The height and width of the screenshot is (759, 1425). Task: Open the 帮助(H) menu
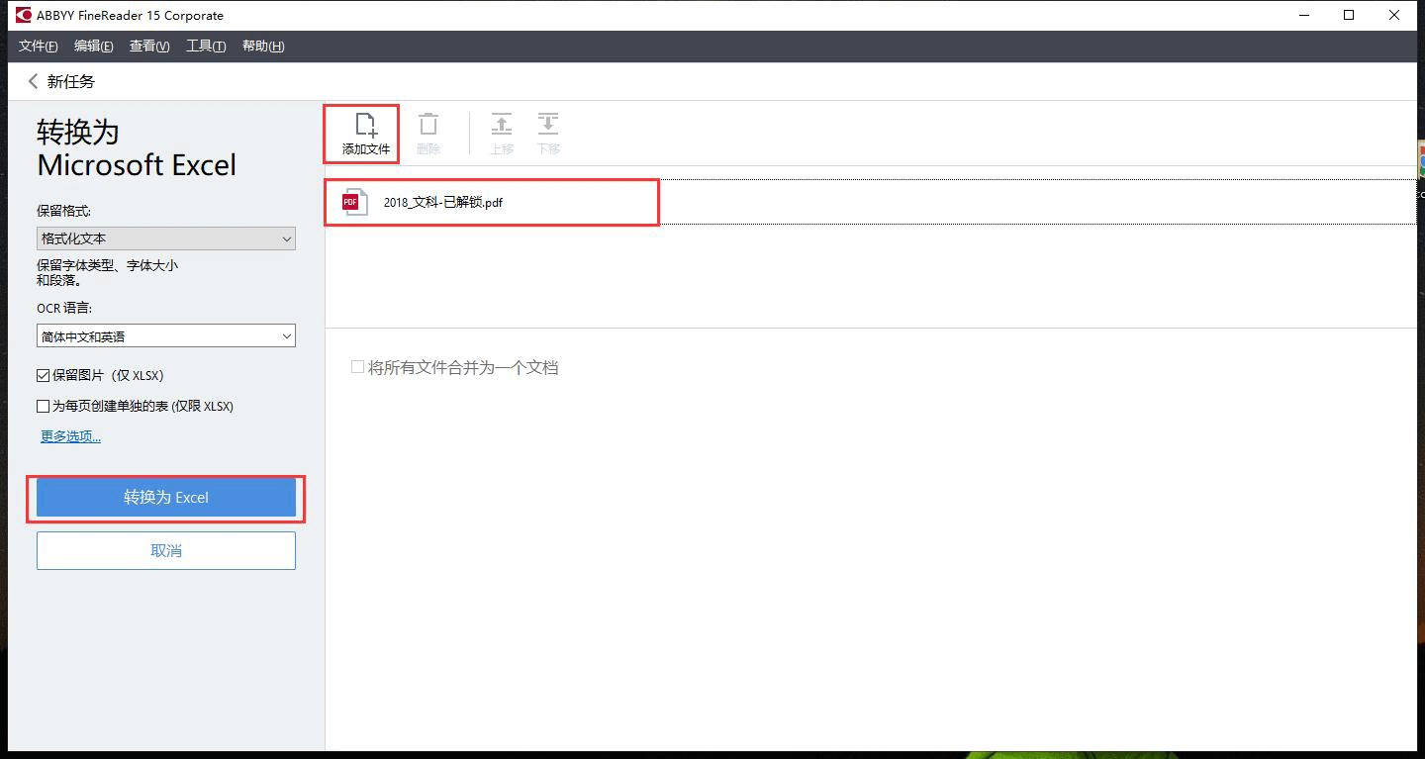[x=263, y=47]
